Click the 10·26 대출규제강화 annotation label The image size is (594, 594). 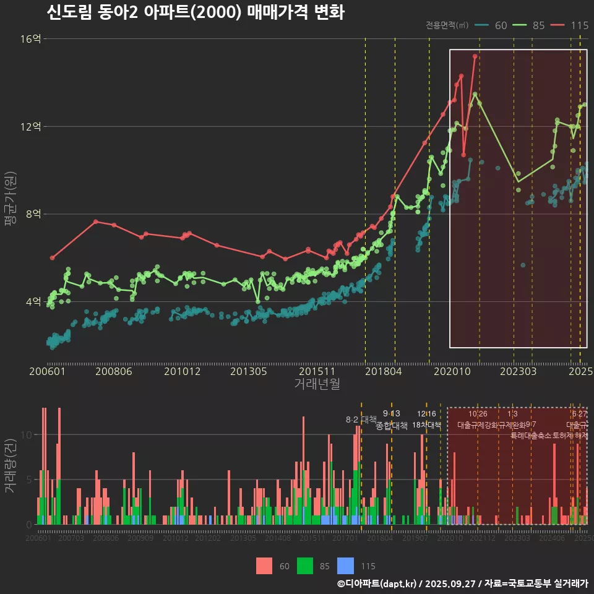478,420
